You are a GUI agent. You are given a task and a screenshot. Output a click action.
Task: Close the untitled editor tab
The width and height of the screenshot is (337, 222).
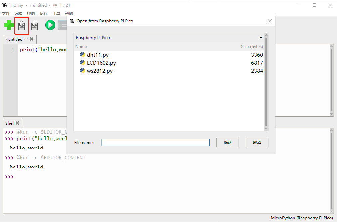pyautogui.click(x=32, y=39)
